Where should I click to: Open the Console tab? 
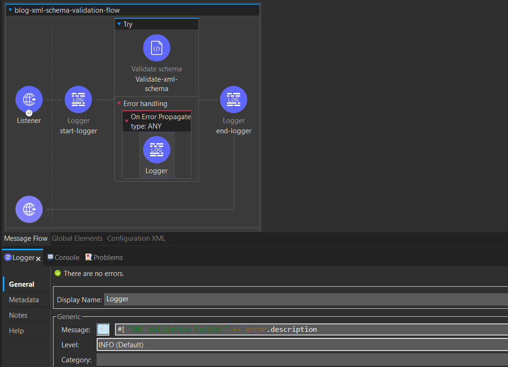63,257
